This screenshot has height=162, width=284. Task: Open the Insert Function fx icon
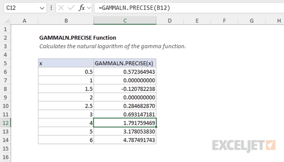82,8
